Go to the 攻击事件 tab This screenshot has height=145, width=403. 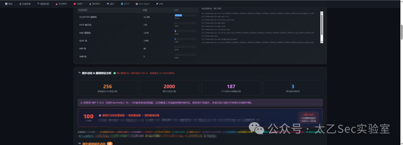click(x=61, y=4)
